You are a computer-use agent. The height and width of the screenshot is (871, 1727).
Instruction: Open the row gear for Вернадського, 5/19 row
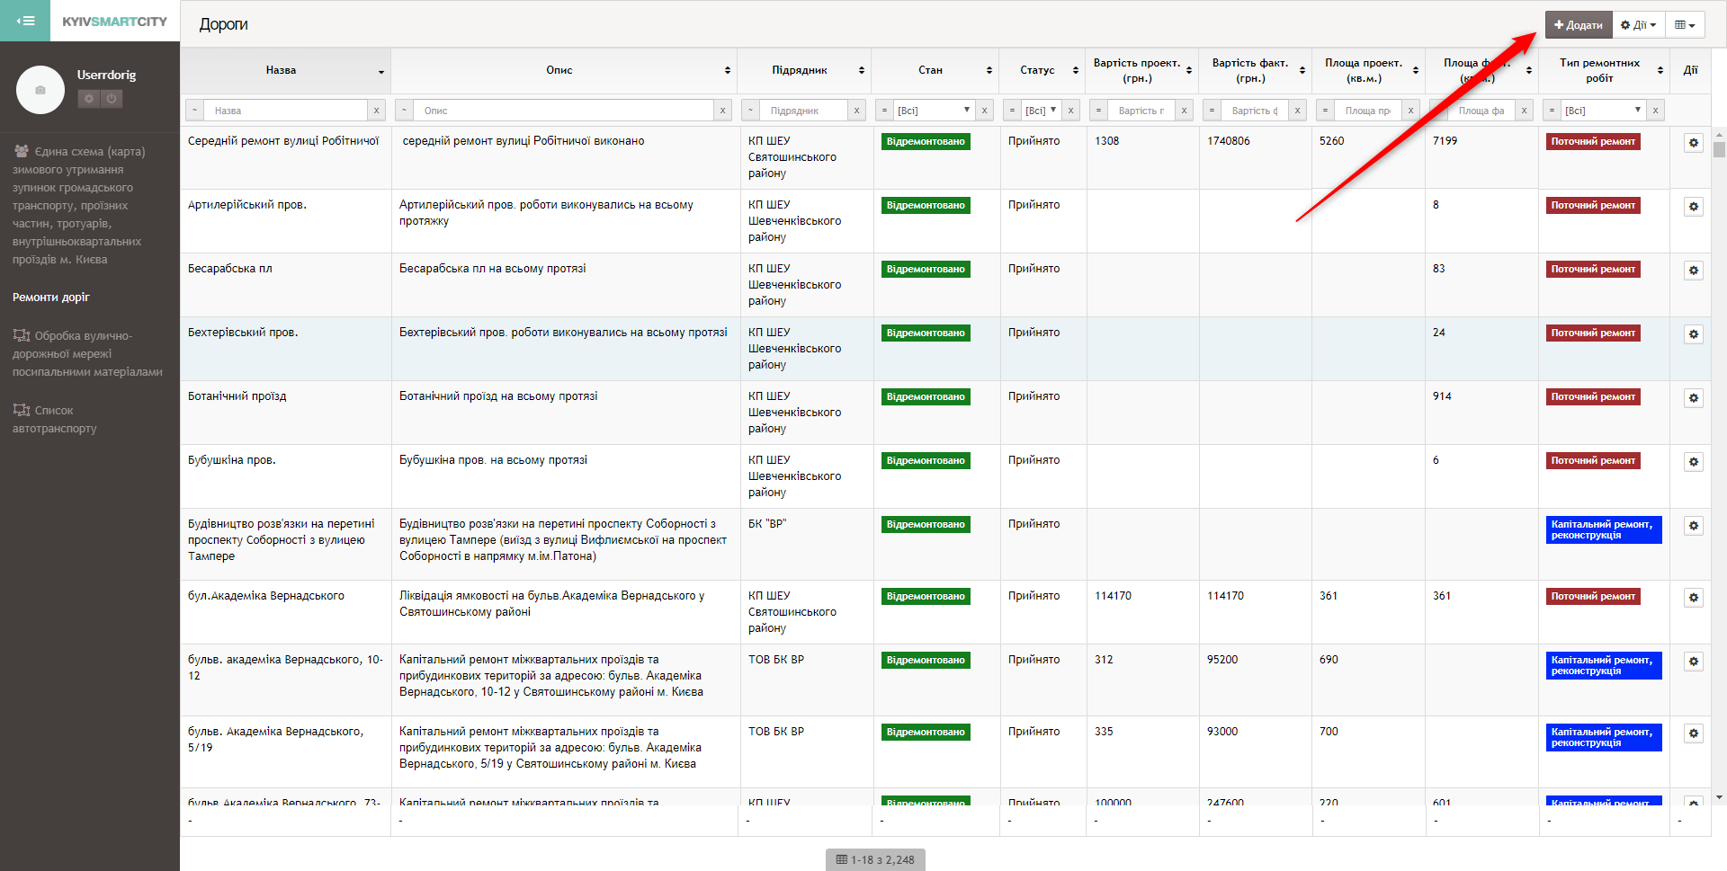(1694, 733)
